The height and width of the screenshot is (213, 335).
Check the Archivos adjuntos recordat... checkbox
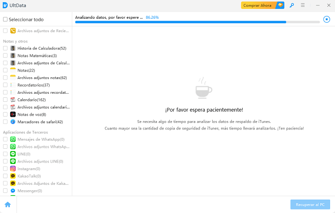click(5, 92)
